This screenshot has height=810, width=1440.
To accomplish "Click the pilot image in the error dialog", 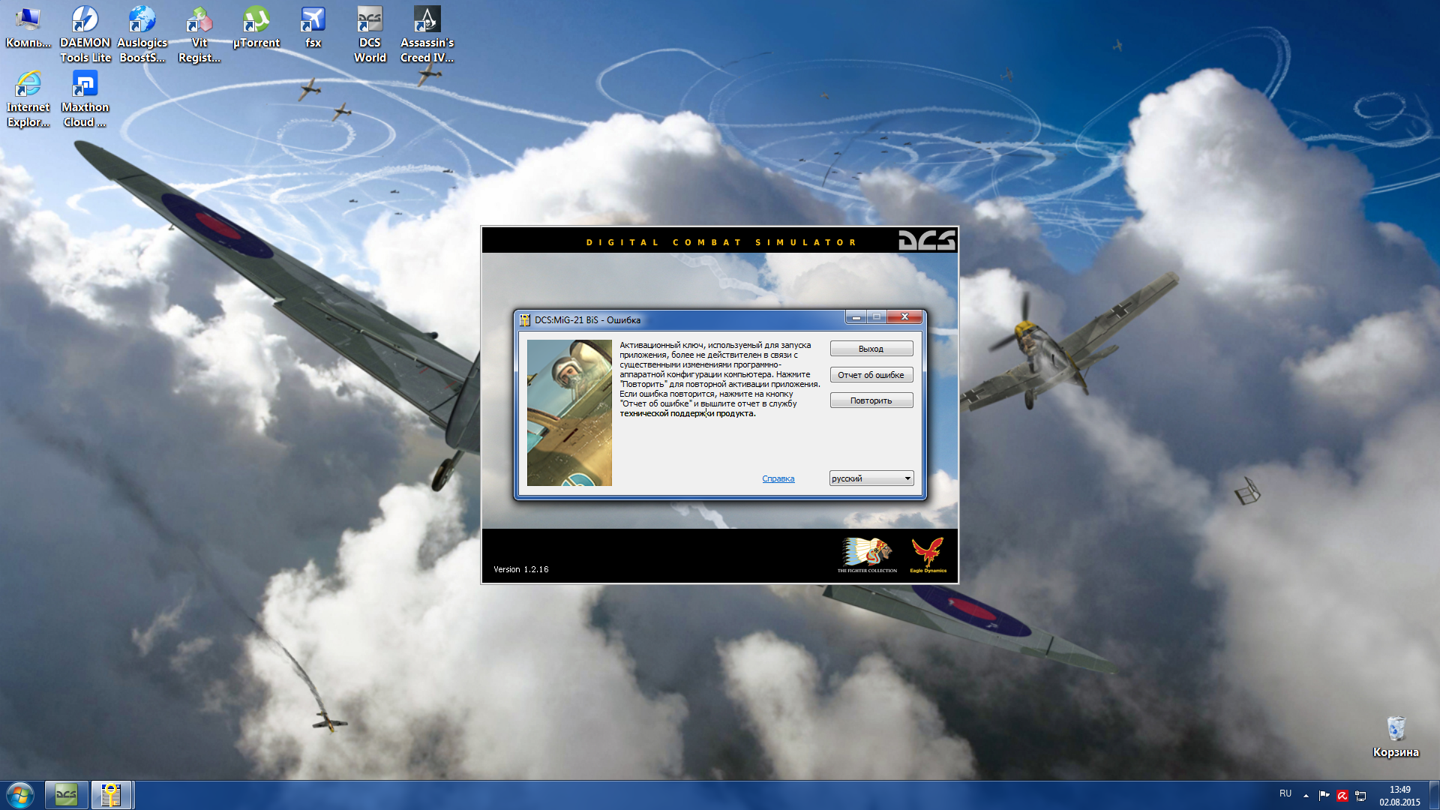I will 569,412.
